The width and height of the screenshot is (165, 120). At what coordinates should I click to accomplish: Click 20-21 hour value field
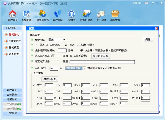click(x=86, y=104)
